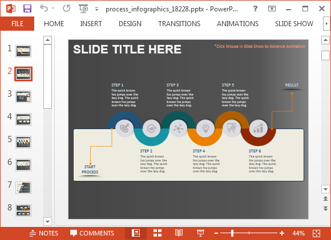Switch to Normal view
This screenshot has width=331, height=240.
coord(136,233)
